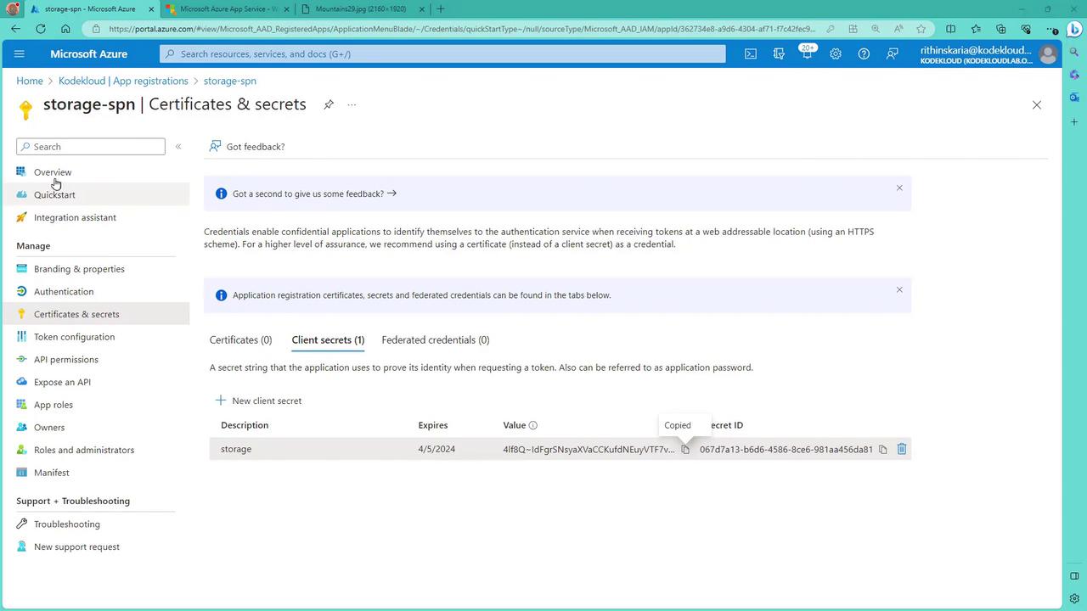Show info about the Value column
This screenshot has width=1087, height=611.
[x=533, y=425]
